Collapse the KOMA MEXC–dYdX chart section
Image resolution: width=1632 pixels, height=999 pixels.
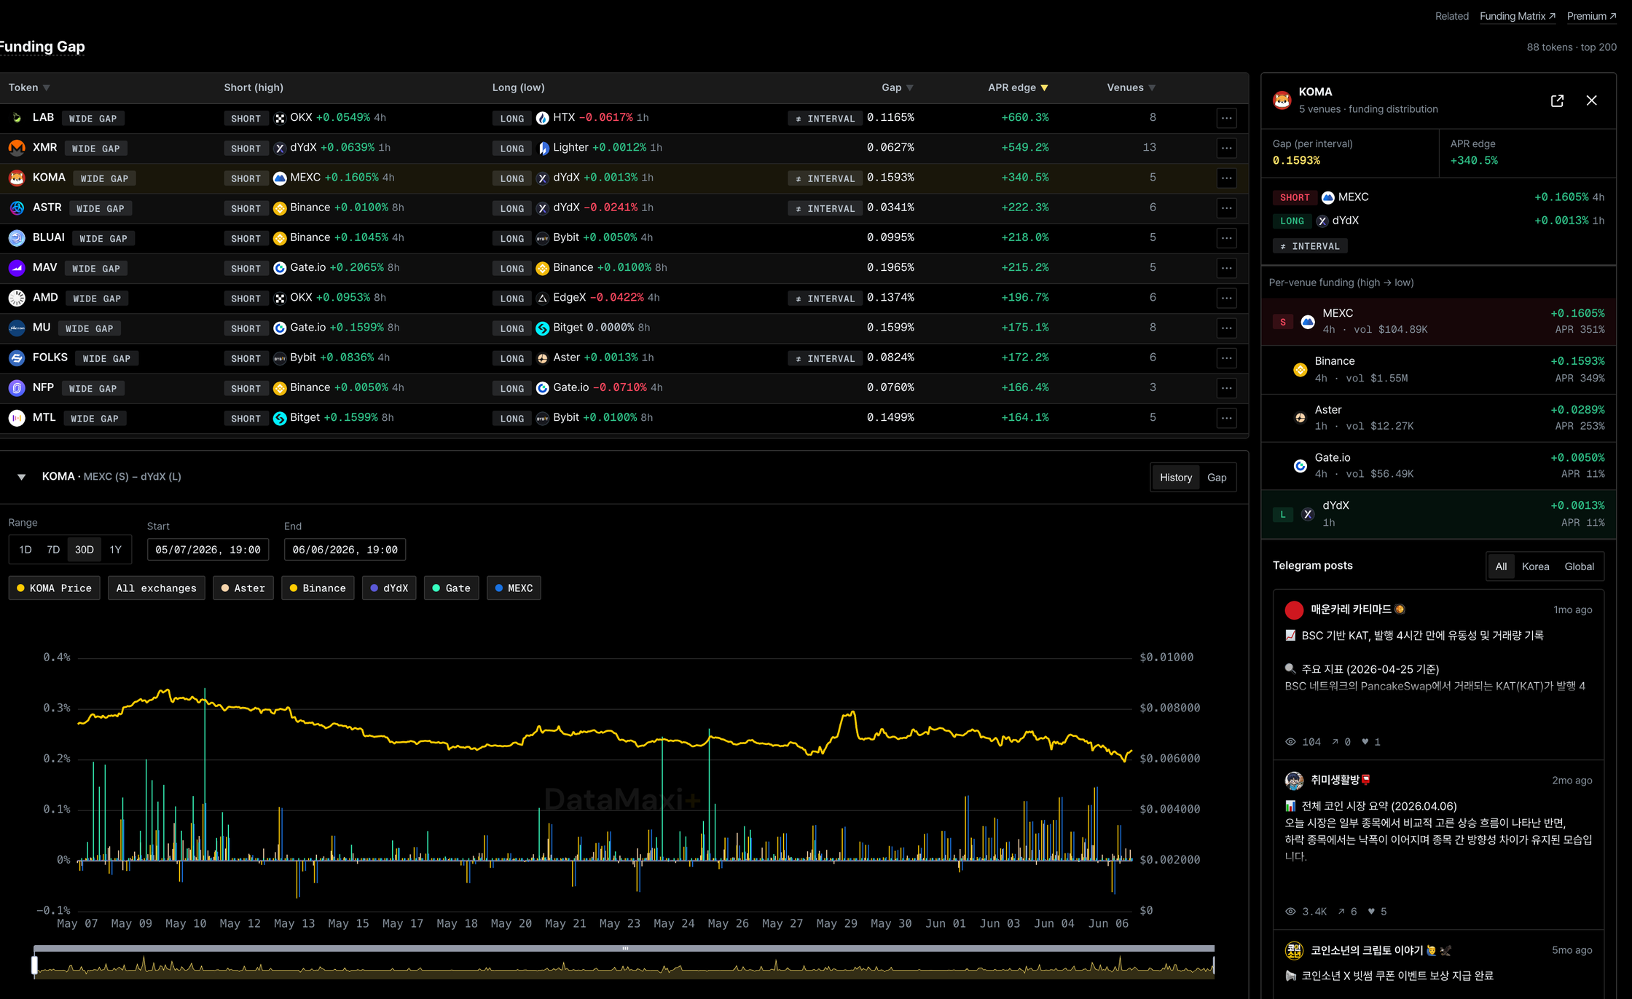pyautogui.click(x=22, y=477)
